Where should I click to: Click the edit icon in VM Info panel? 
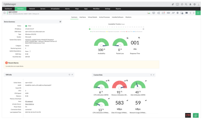tap(72, 74)
